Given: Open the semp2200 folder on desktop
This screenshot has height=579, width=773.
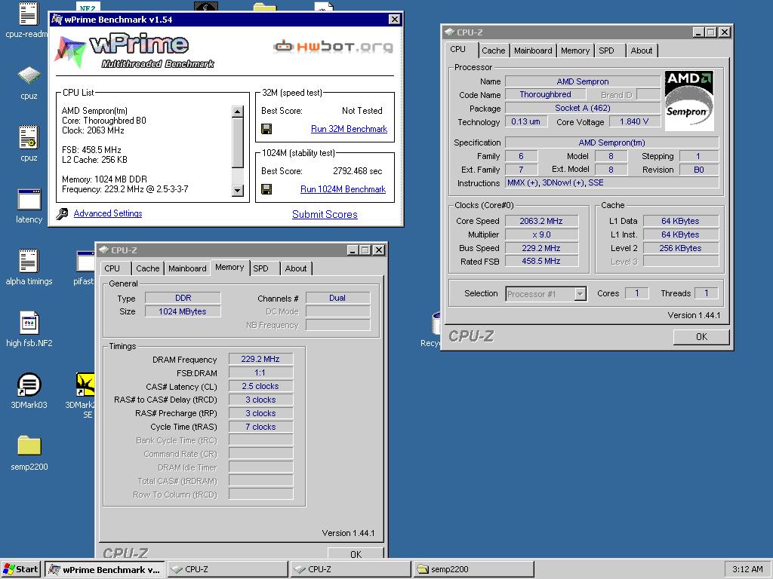Looking at the screenshot, I should [x=29, y=446].
